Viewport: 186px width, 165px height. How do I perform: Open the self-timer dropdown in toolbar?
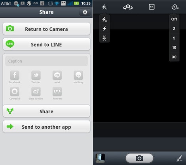tap(175, 7)
